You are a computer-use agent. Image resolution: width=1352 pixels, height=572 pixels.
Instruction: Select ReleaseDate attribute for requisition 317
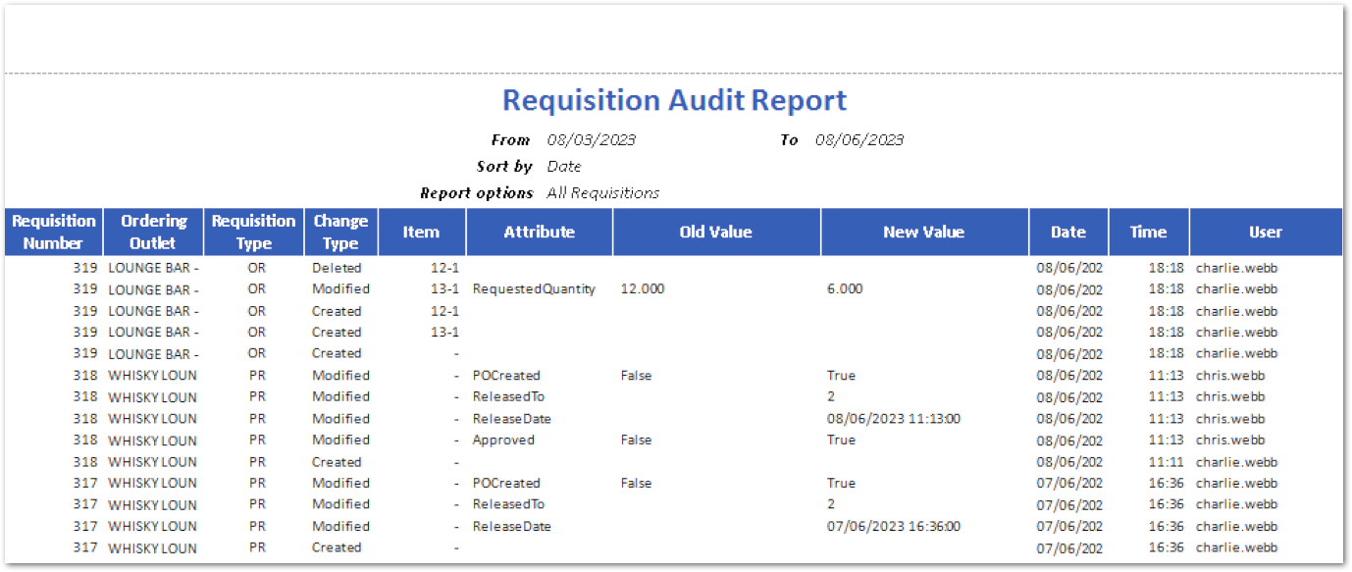pyautogui.click(x=512, y=527)
